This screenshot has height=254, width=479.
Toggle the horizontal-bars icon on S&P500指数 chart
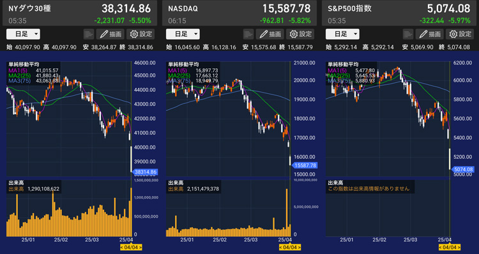point(408,34)
